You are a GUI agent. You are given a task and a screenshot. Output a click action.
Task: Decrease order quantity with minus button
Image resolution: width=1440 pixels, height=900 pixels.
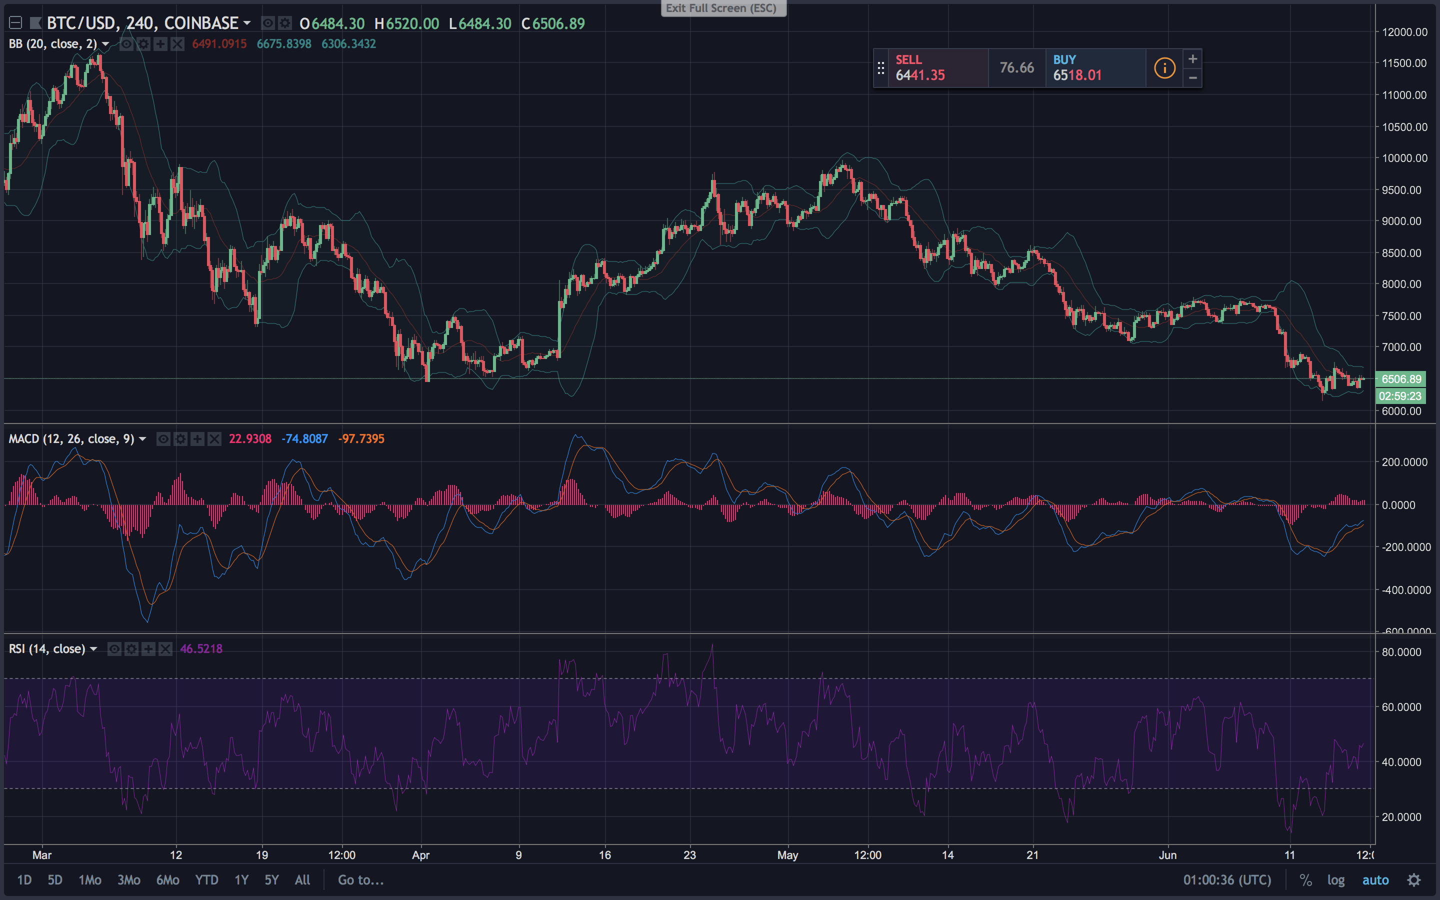1192,78
